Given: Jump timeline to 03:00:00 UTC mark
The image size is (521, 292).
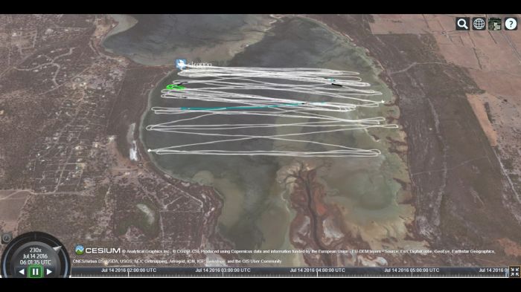Looking at the screenshot, I should pos(223,270).
